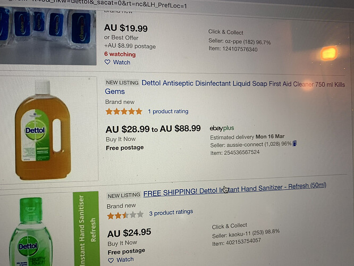Open the '3 product ratings' link
The image size is (354, 266).
pyautogui.click(x=171, y=212)
